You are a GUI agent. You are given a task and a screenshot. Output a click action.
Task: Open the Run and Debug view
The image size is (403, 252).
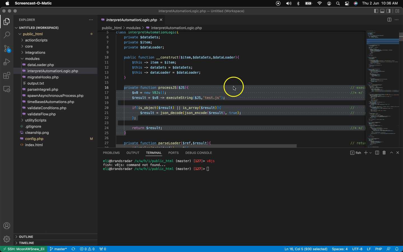[6, 62]
